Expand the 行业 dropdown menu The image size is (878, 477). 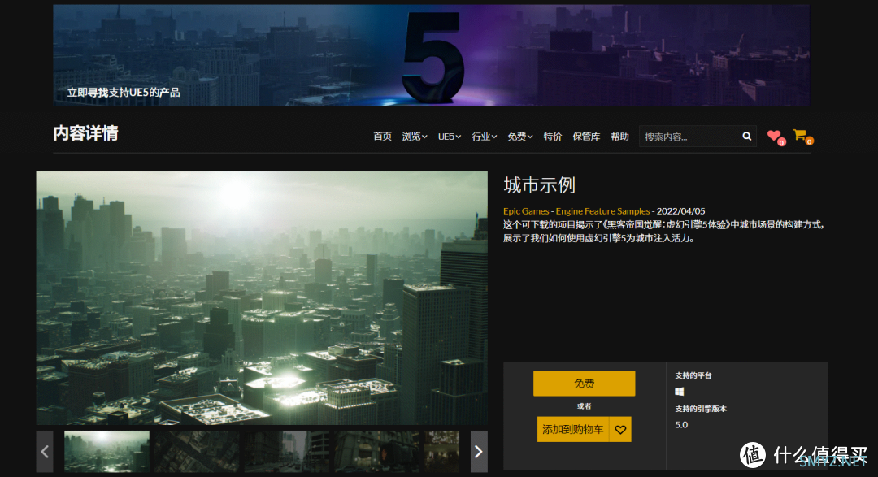484,137
